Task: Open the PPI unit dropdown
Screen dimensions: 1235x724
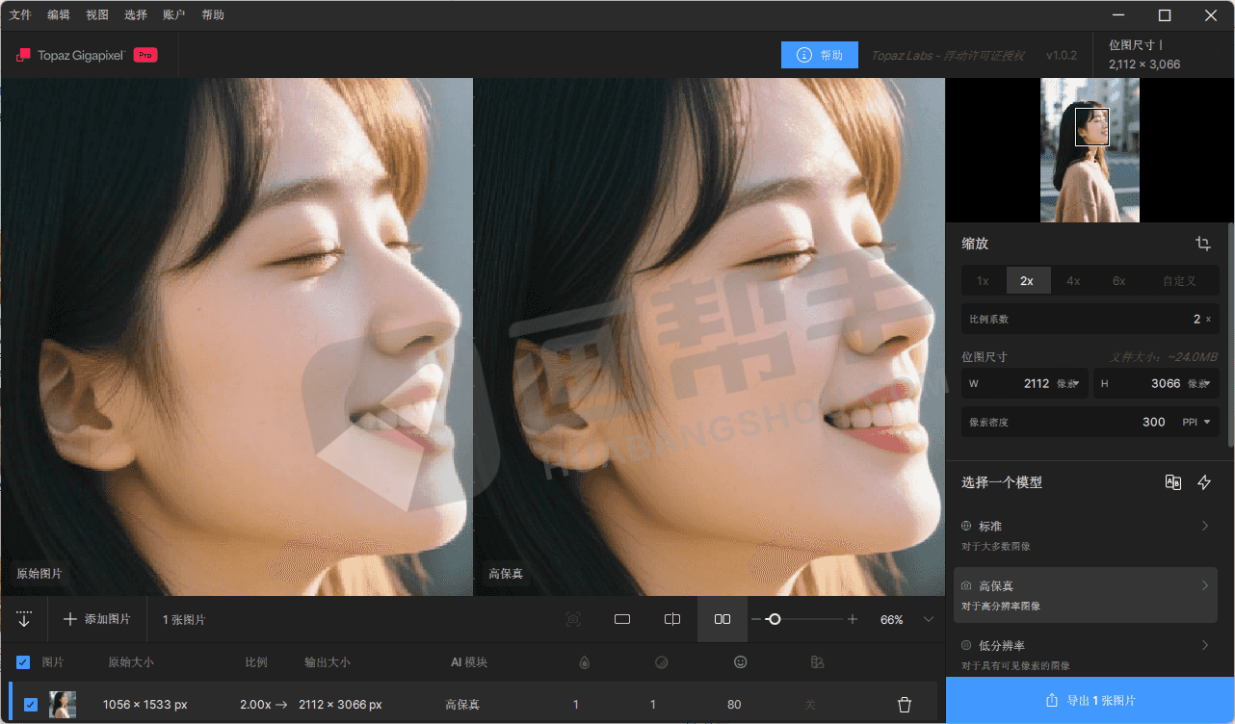Action: click(x=1196, y=422)
